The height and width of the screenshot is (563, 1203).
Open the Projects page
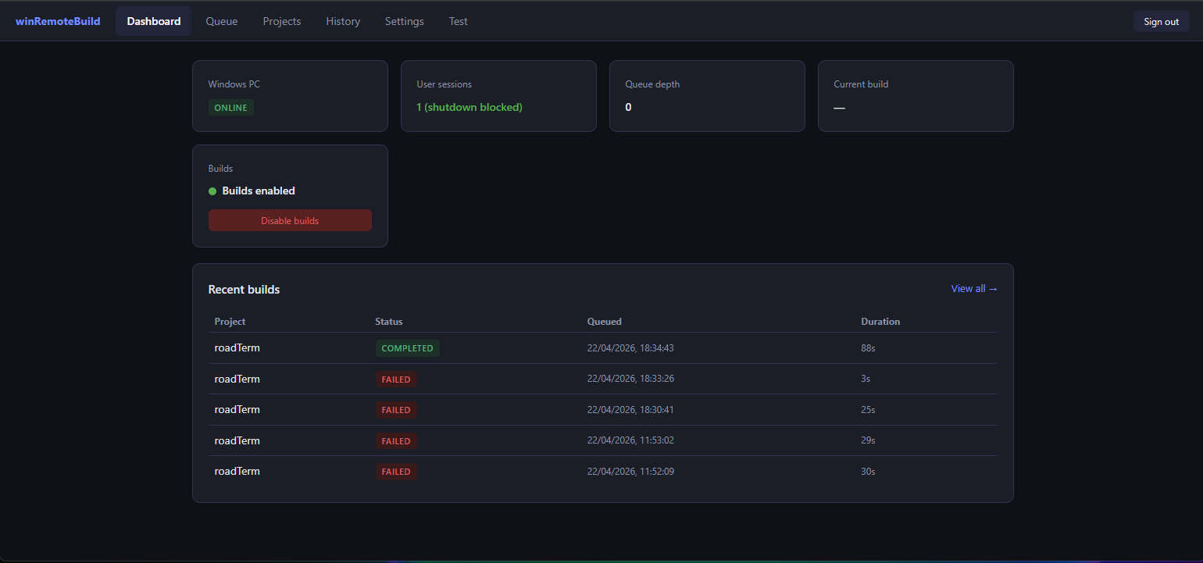[x=281, y=21]
